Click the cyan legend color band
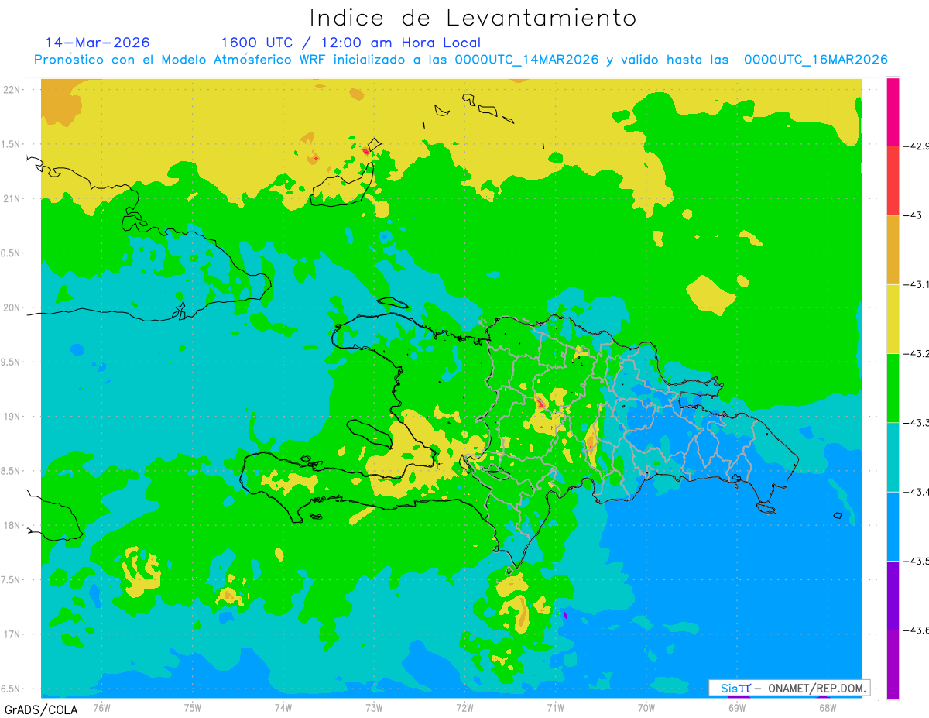Image resolution: width=929 pixels, height=718 pixels. click(x=893, y=456)
